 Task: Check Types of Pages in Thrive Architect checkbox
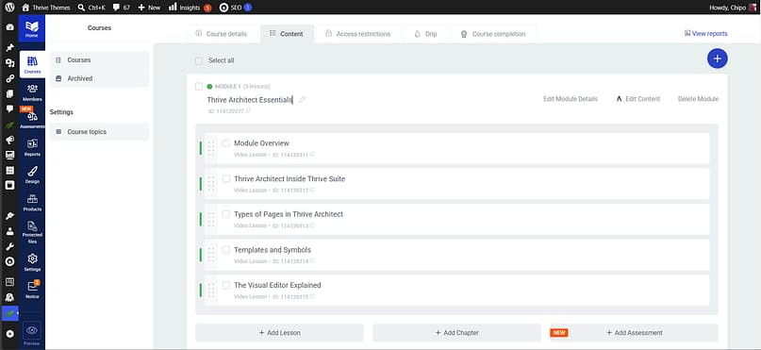226,214
